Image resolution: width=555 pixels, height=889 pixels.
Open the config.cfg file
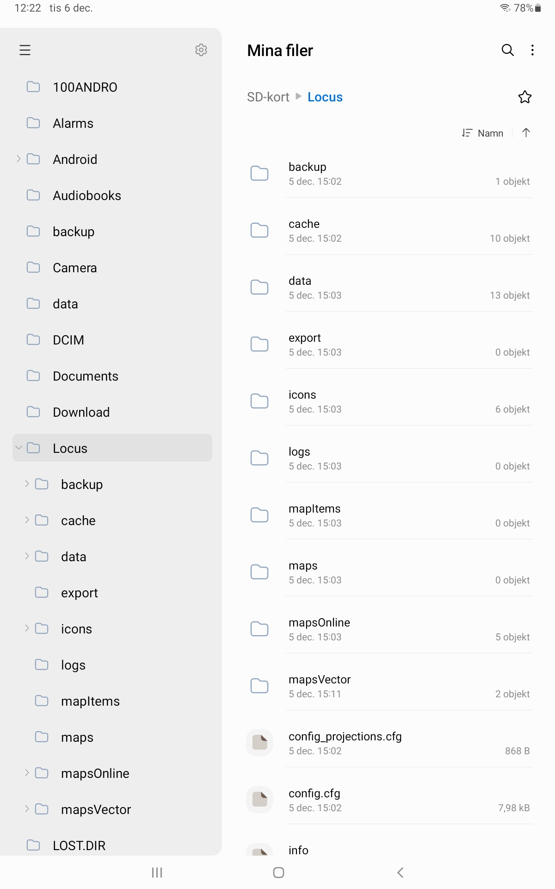pos(314,799)
